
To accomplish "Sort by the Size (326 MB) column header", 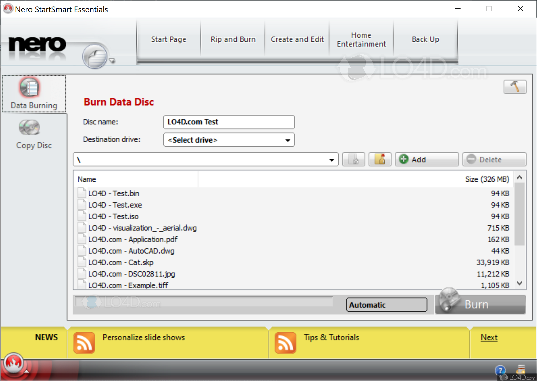I will click(487, 179).
